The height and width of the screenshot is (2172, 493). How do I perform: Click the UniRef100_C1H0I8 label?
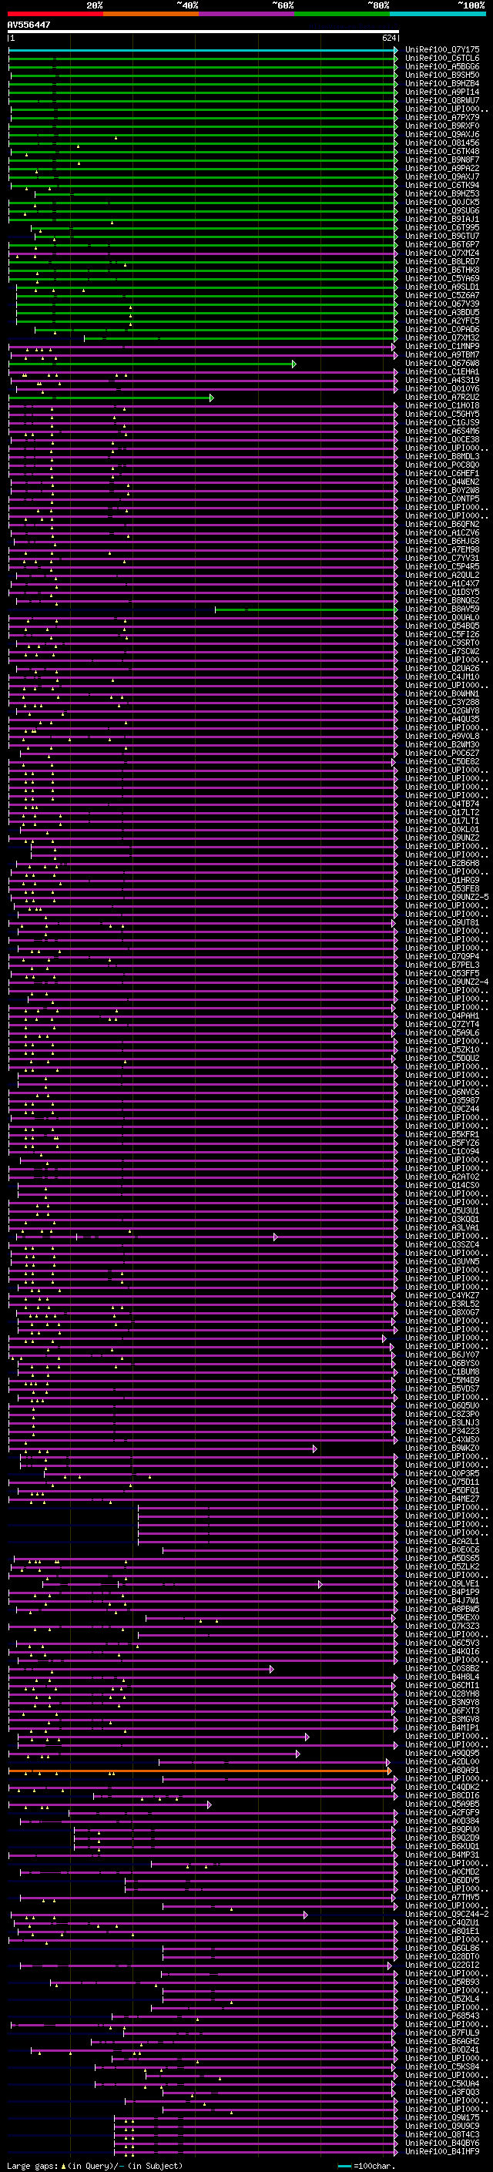pos(442,405)
